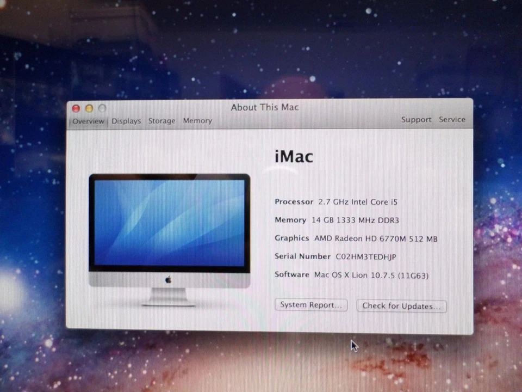Click the System Report button
Screen dimensions: 522x392
pos(310,305)
